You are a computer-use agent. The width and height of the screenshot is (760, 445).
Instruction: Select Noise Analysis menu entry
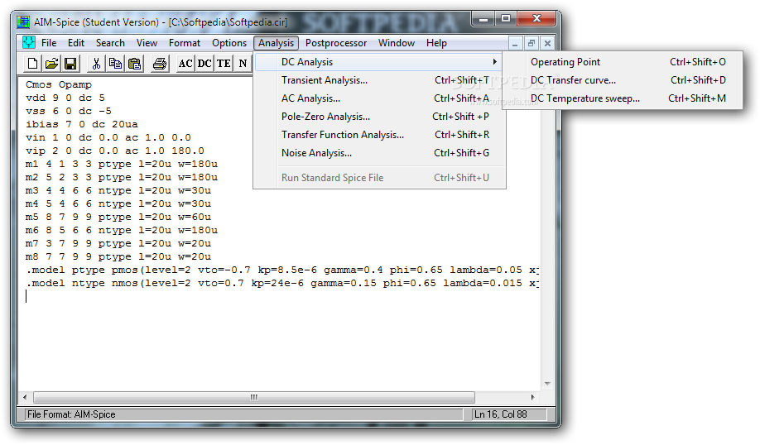tap(379, 153)
